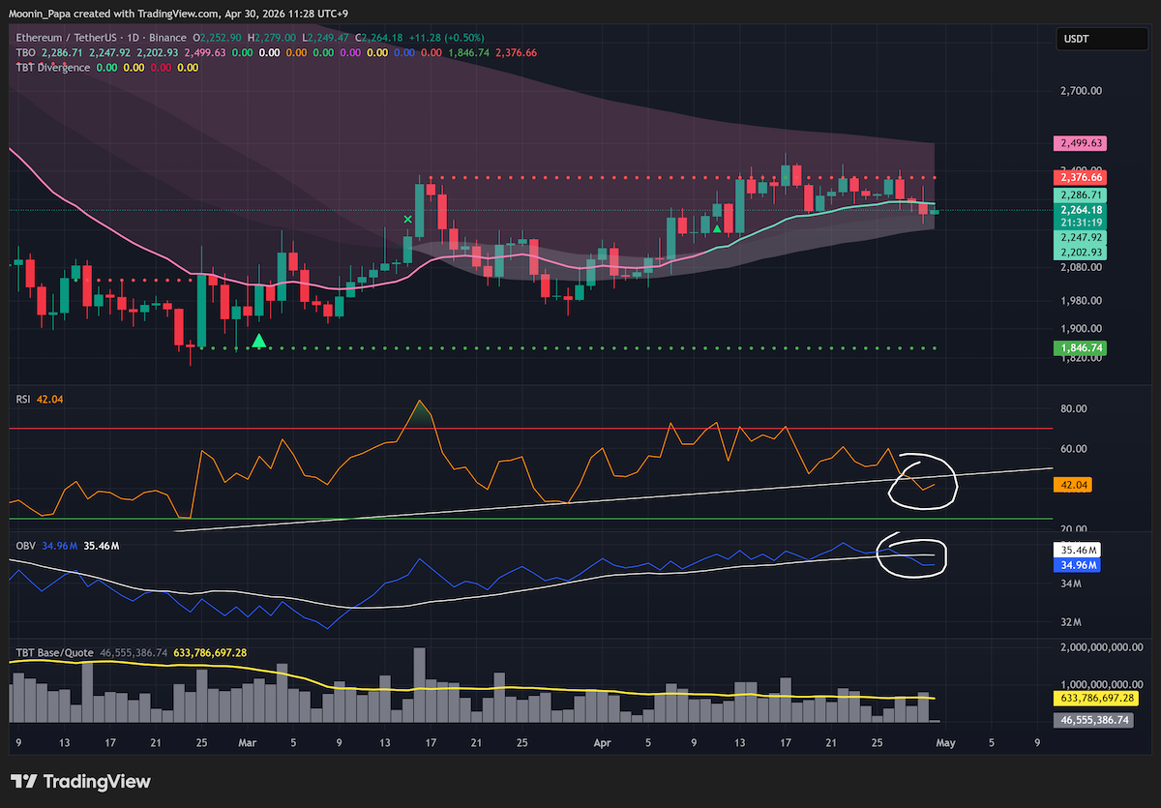Click the large green up-triangle signal marker
The width and height of the screenshot is (1161, 808).
point(258,341)
